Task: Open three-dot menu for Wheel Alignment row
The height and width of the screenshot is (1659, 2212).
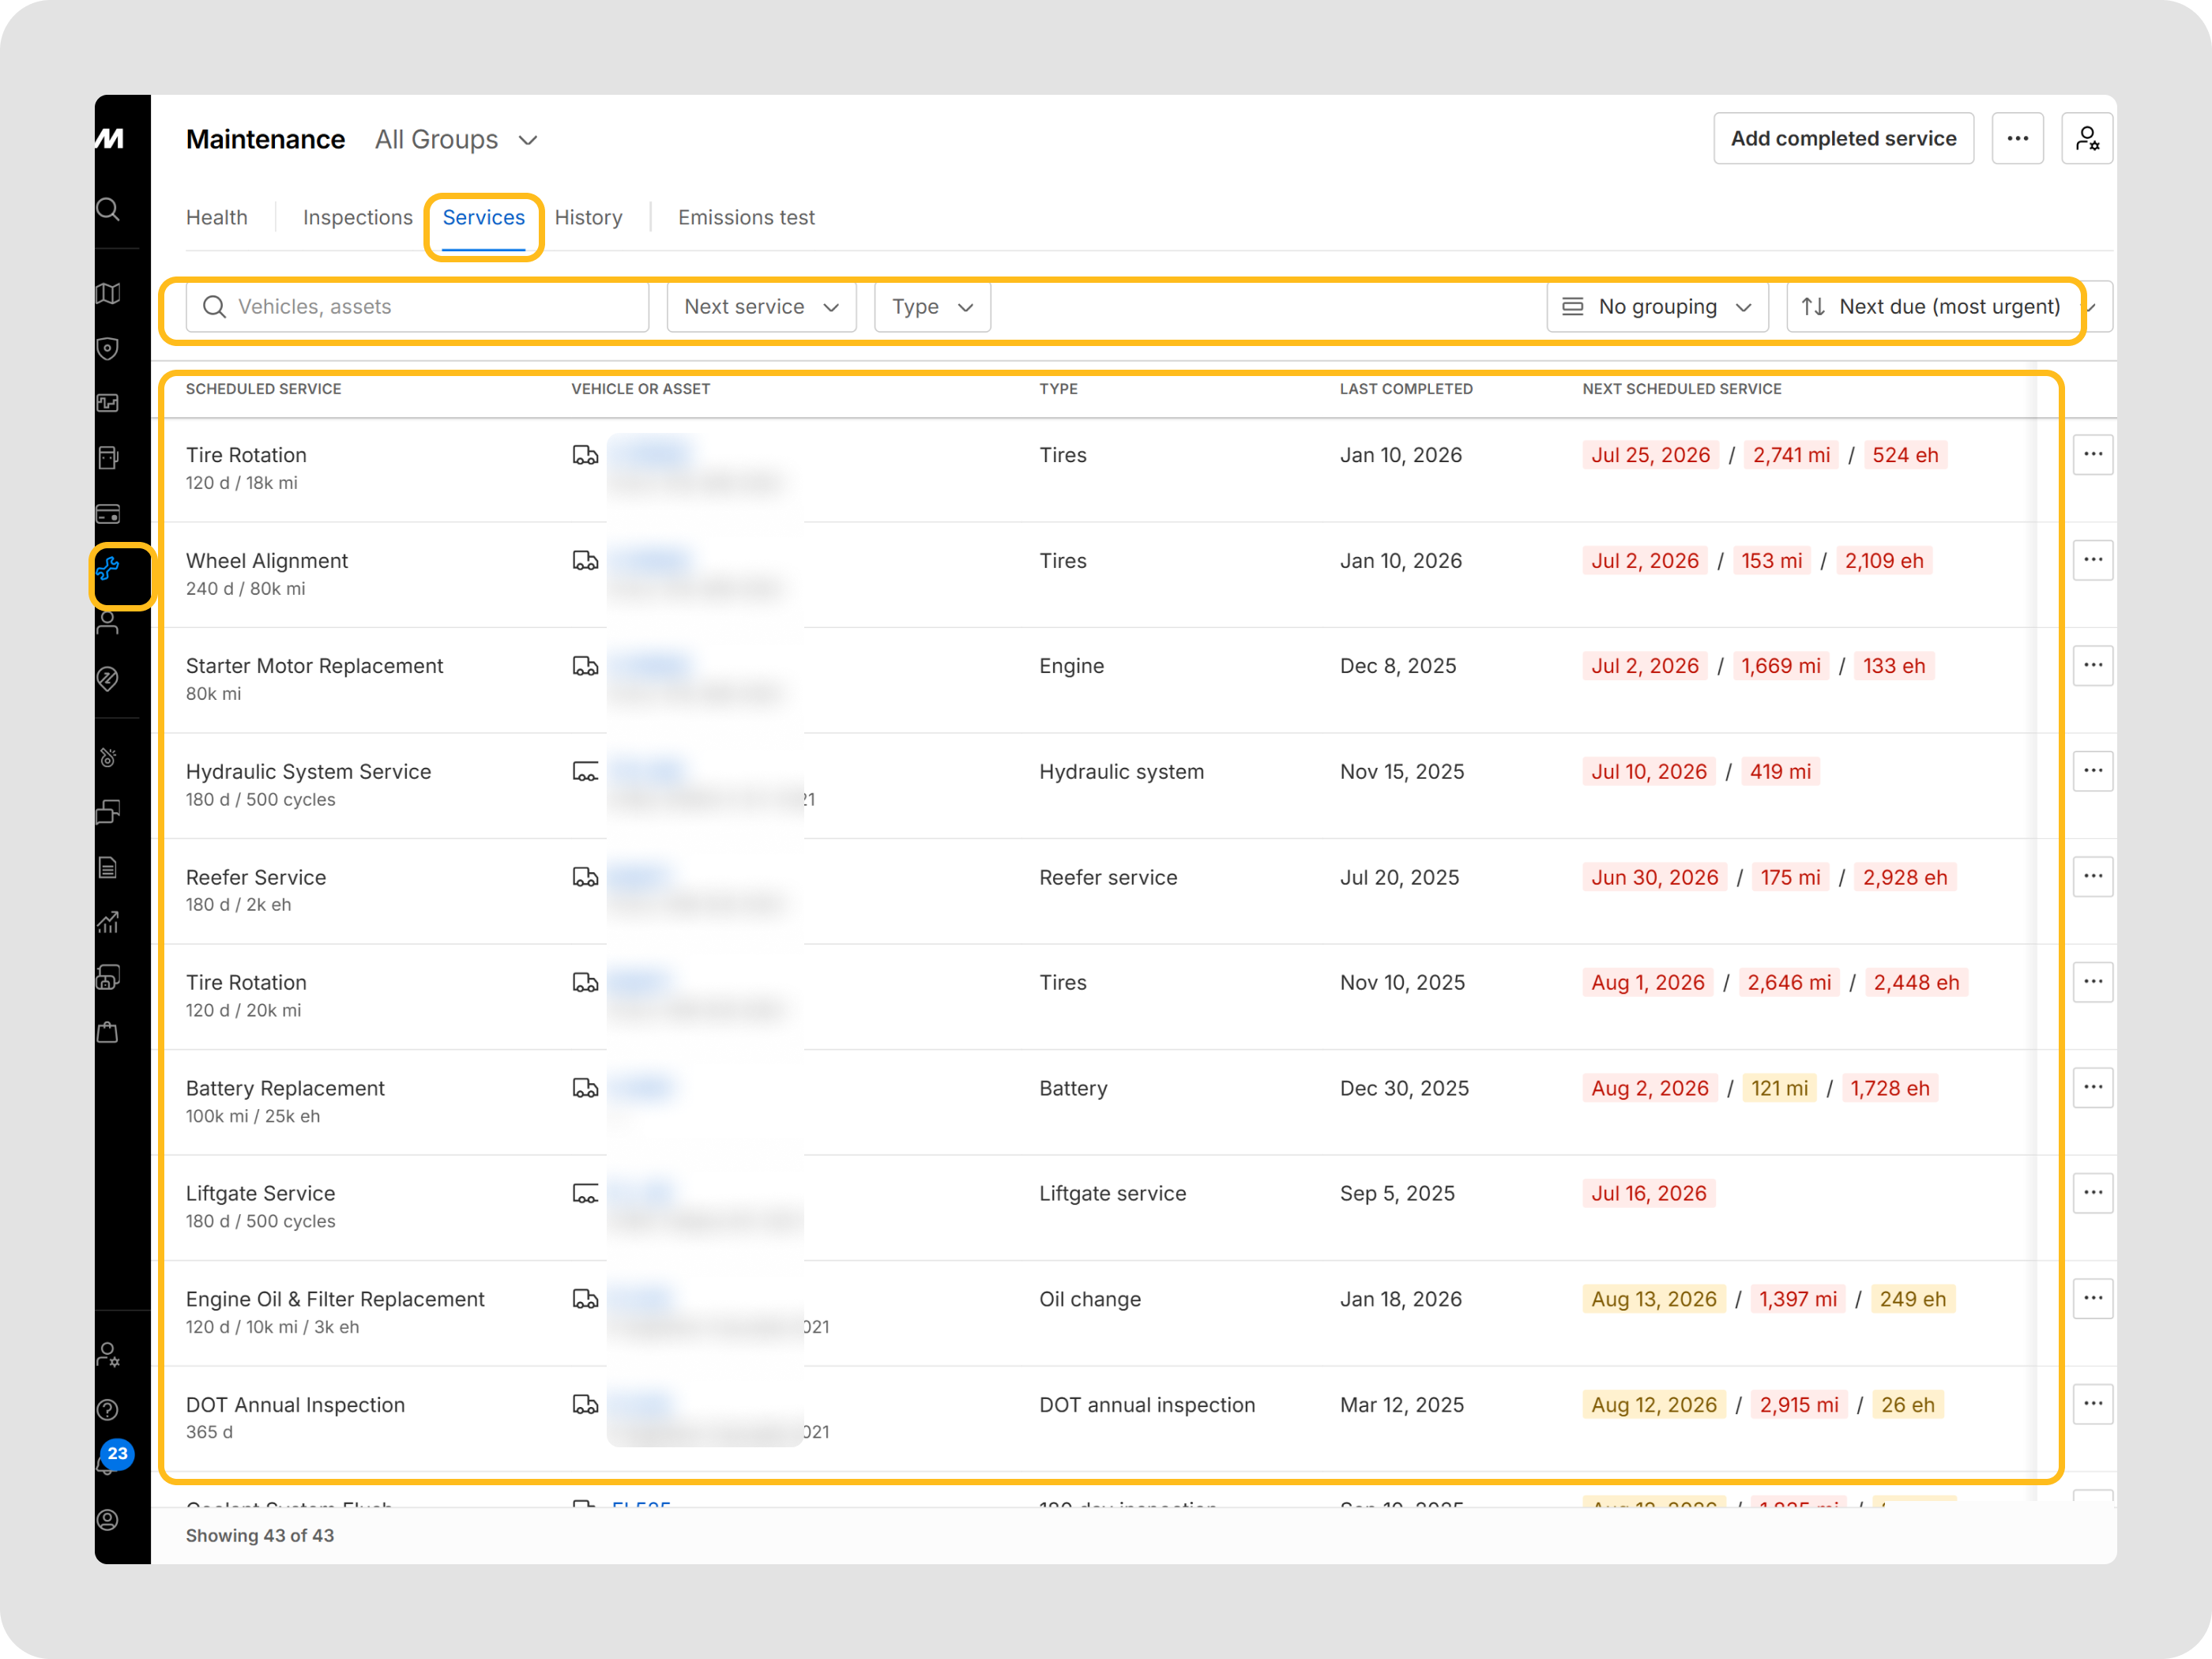Action: point(2092,560)
